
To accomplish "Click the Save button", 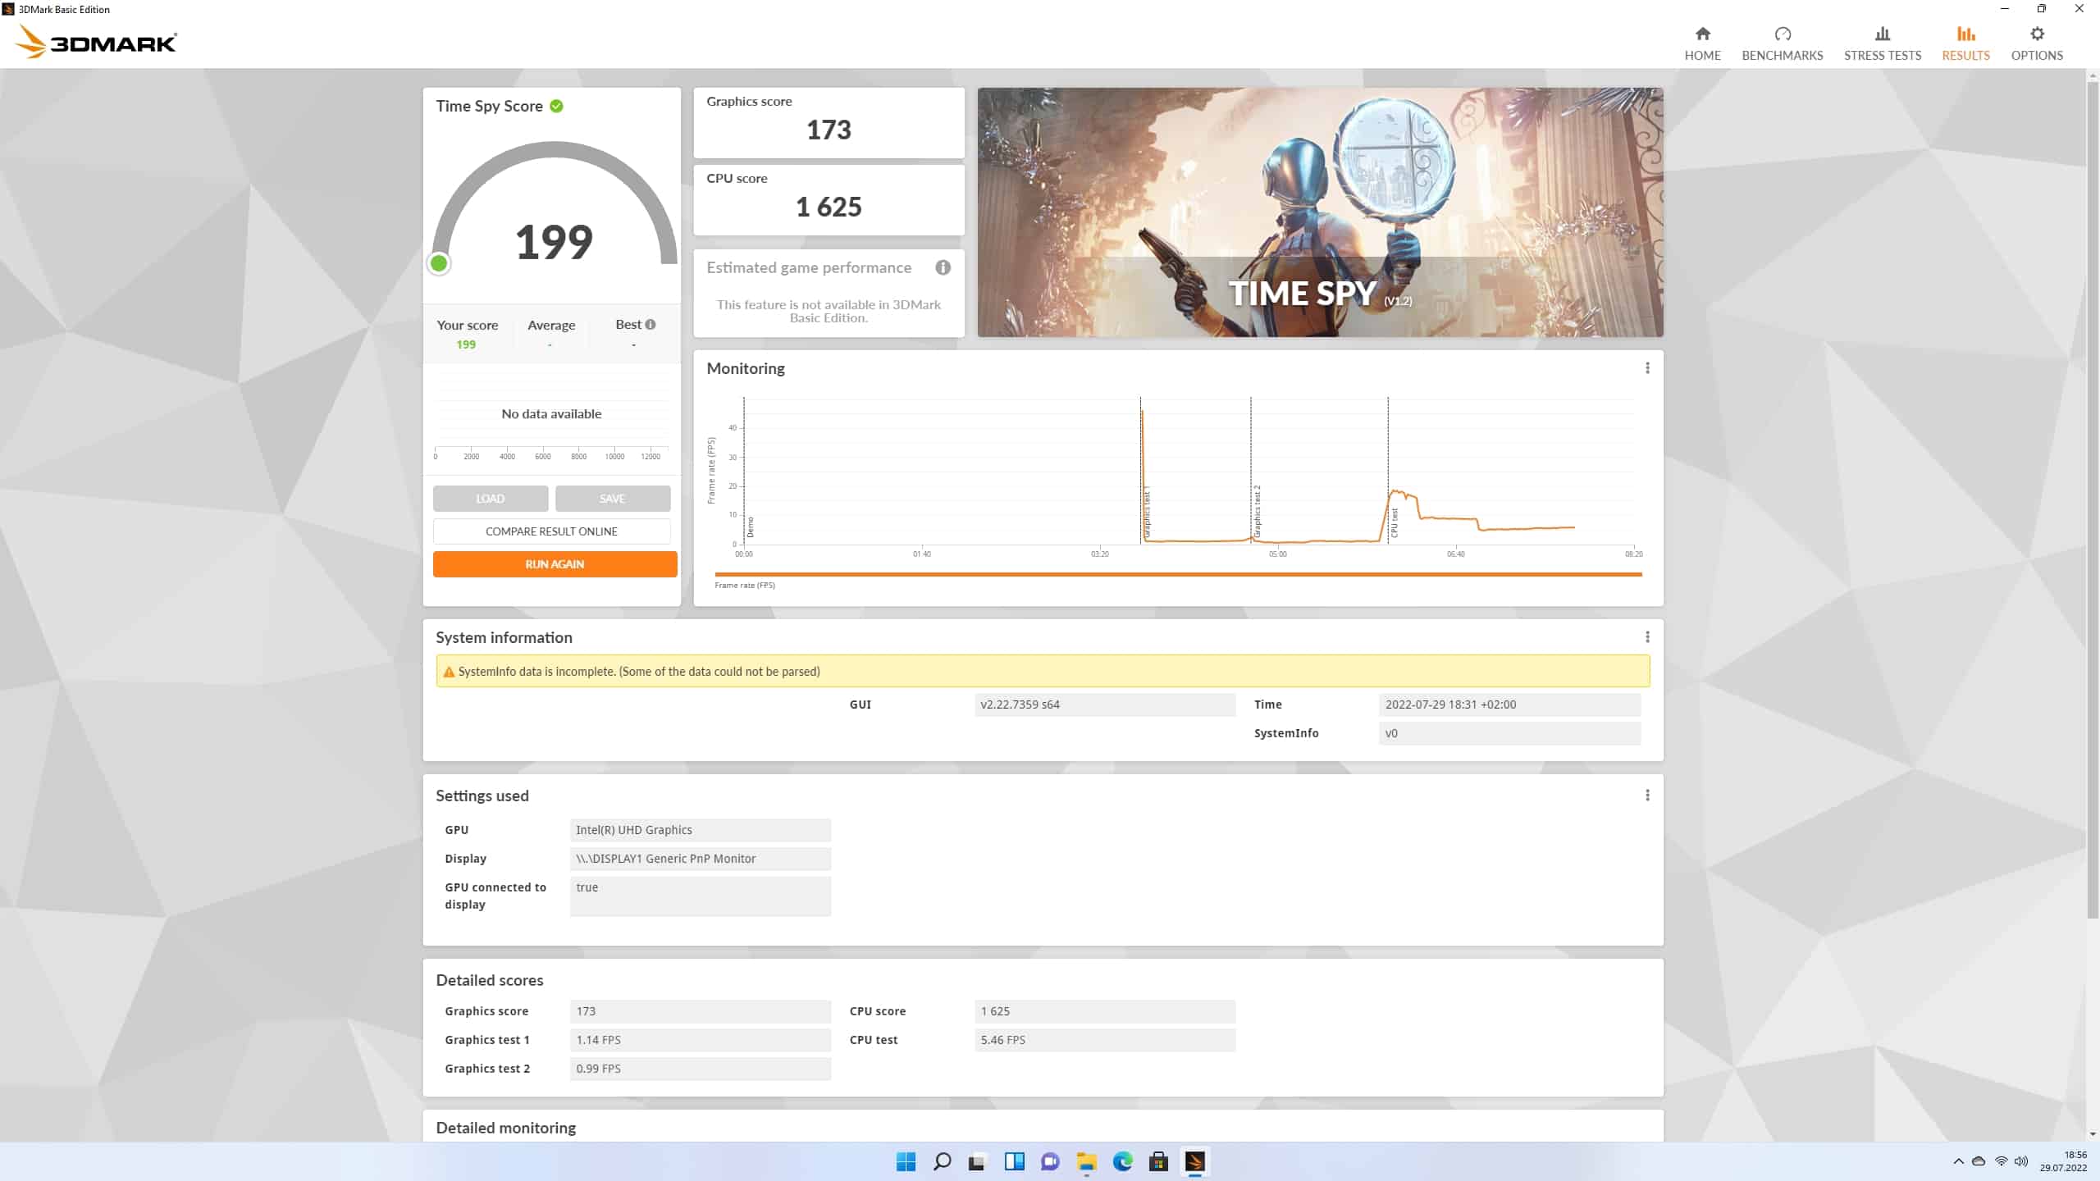I will [x=612, y=499].
